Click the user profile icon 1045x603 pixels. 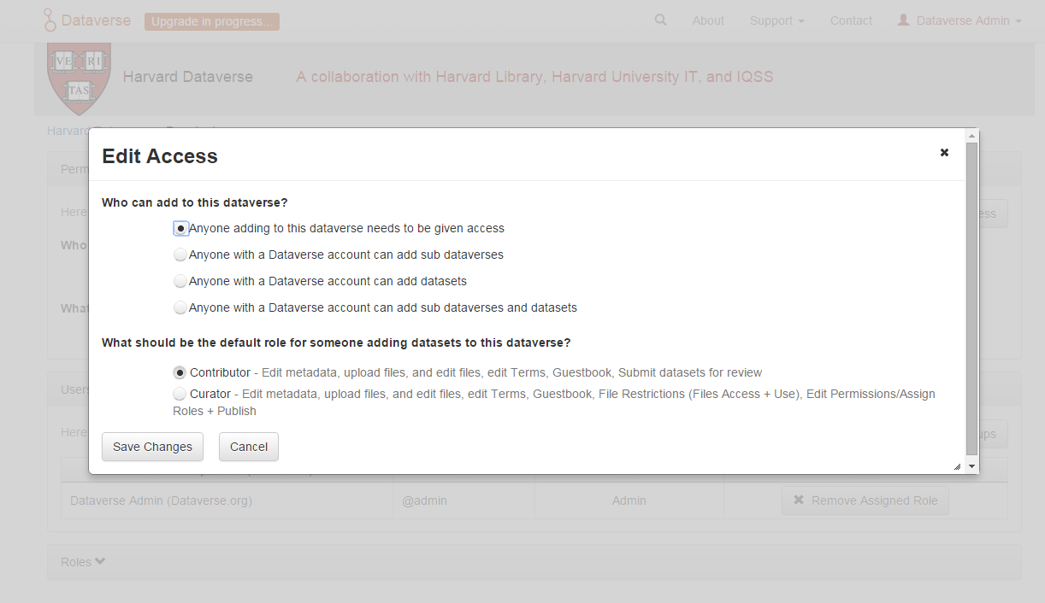click(903, 20)
